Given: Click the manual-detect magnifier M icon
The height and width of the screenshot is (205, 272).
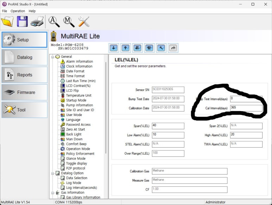Looking at the screenshot, I should (x=69, y=22).
